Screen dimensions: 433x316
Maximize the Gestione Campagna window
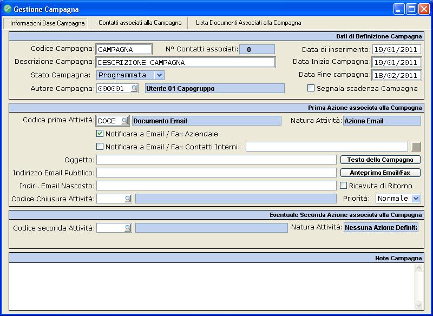[x=411, y=9]
